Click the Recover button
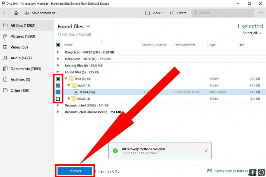This screenshot has width=266, height=177. point(75,171)
